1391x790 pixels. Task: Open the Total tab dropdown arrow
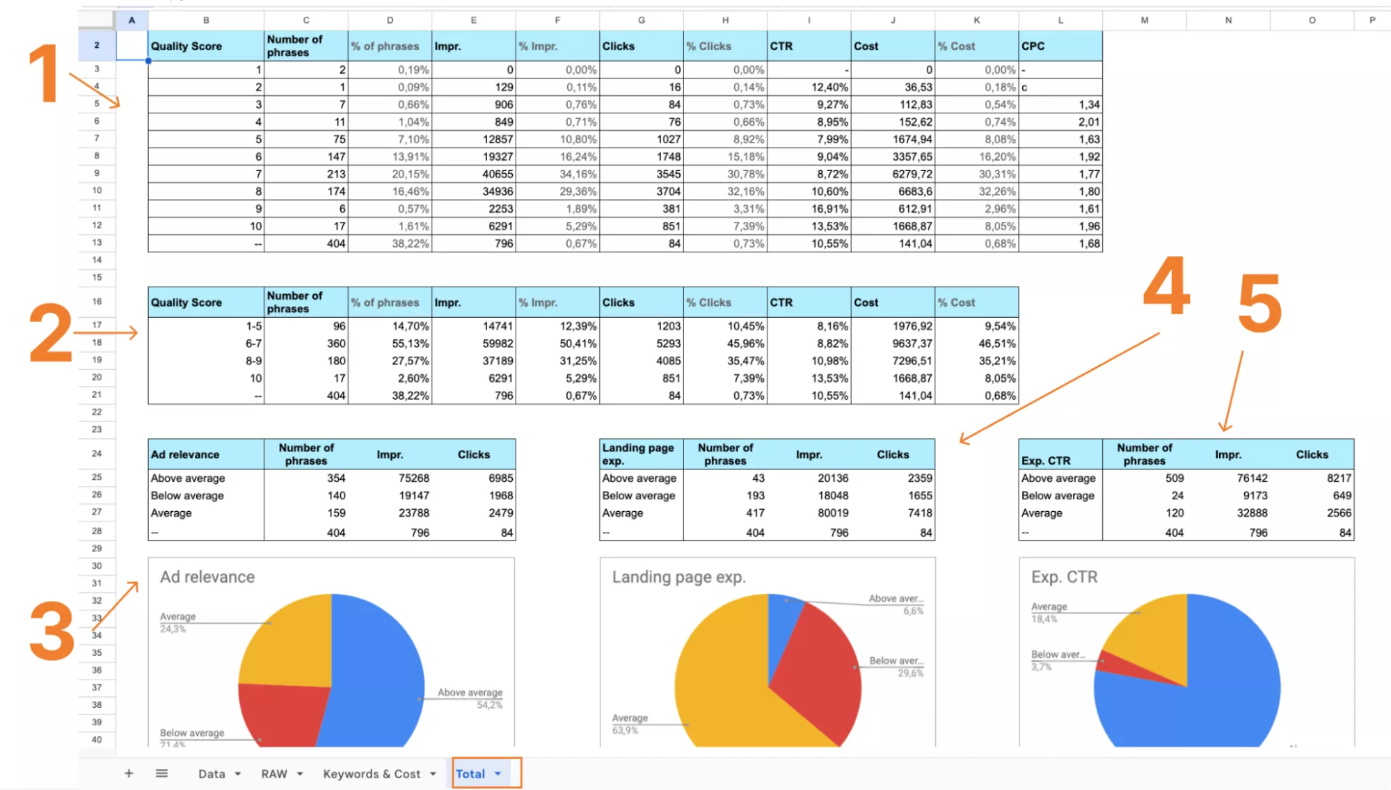498,774
